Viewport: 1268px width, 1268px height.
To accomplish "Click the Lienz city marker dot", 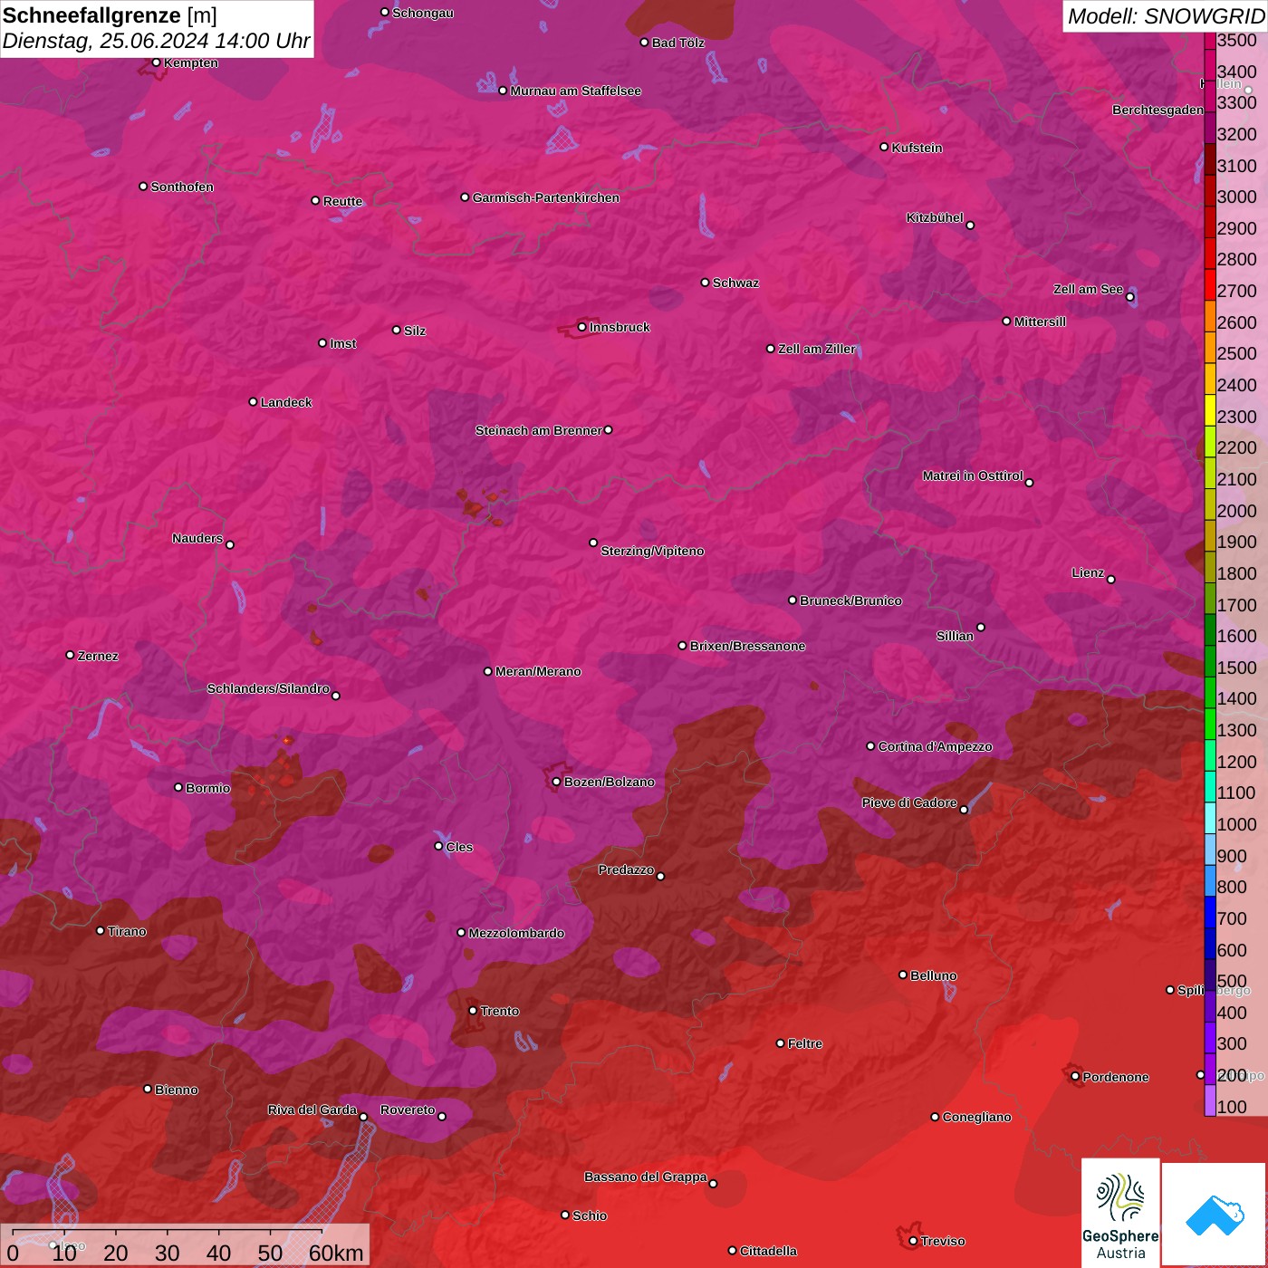I will (x=1111, y=579).
